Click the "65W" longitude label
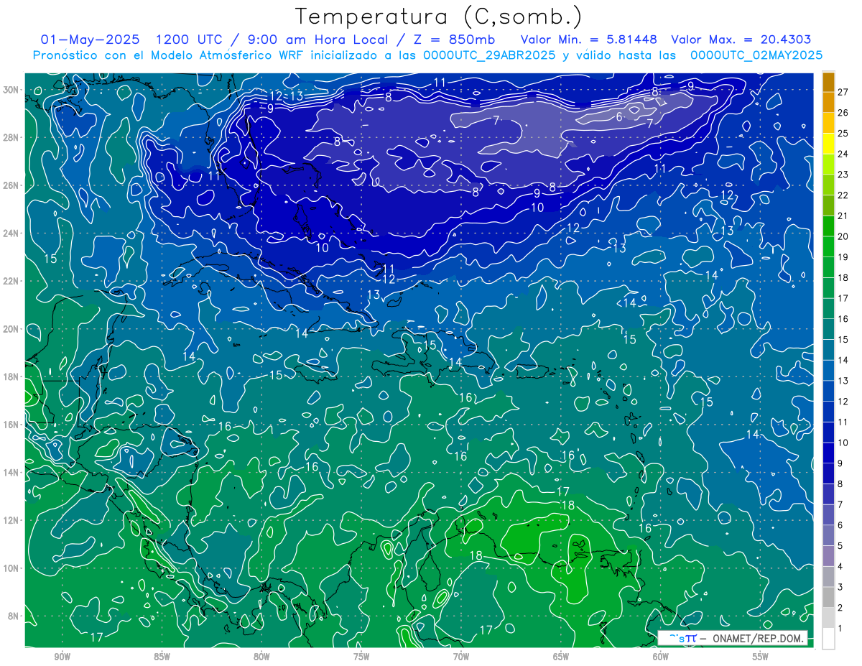 click(561, 657)
